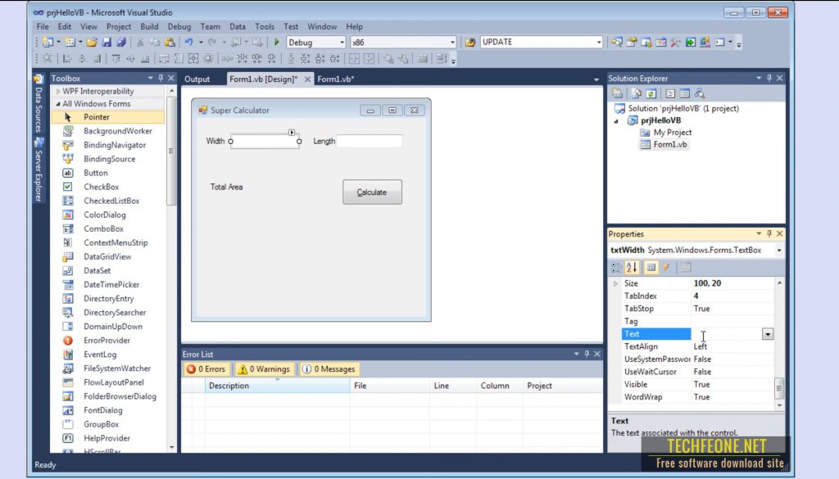Click the Start Page green arrow toolbar icon
839x479 pixels.
690,43
